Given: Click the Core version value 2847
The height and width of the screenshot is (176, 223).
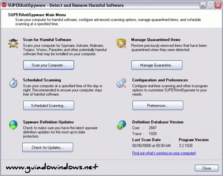Looking at the screenshot, I should tap(153, 128).
